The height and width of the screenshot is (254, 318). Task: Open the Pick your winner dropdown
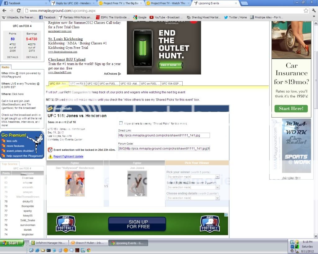193,177
